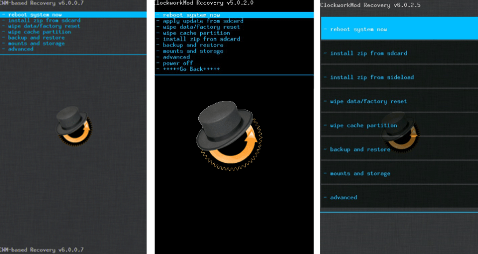Screen dimensions: 478x254
Task: Select 'wipe data/factory reset' in v5.0.2.0 screen
Action: (201, 27)
